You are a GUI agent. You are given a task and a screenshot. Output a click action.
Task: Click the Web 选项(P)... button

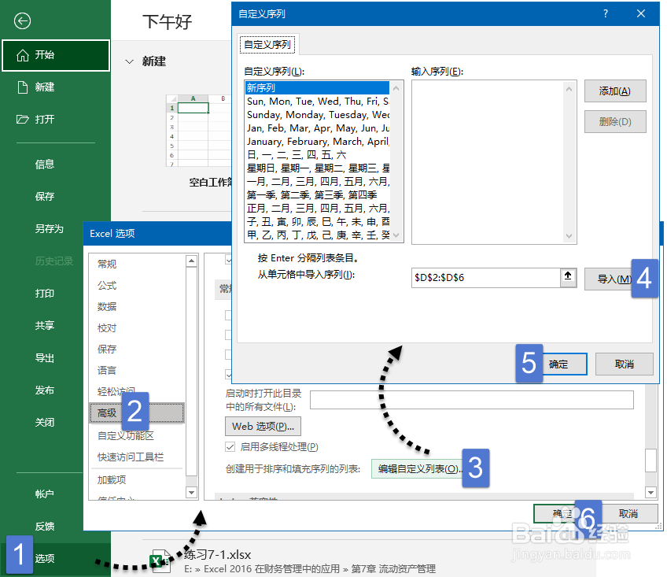pyautogui.click(x=263, y=427)
